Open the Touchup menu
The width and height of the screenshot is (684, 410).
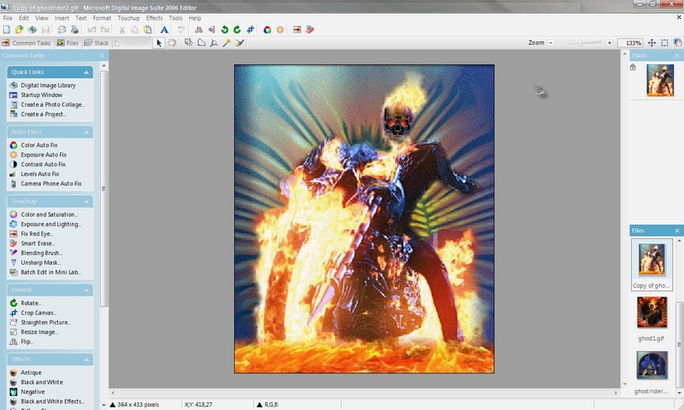pyautogui.click(x=128, y=17)
